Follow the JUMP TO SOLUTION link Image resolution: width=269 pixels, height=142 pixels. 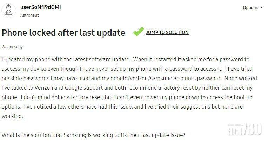click(167, 32)
